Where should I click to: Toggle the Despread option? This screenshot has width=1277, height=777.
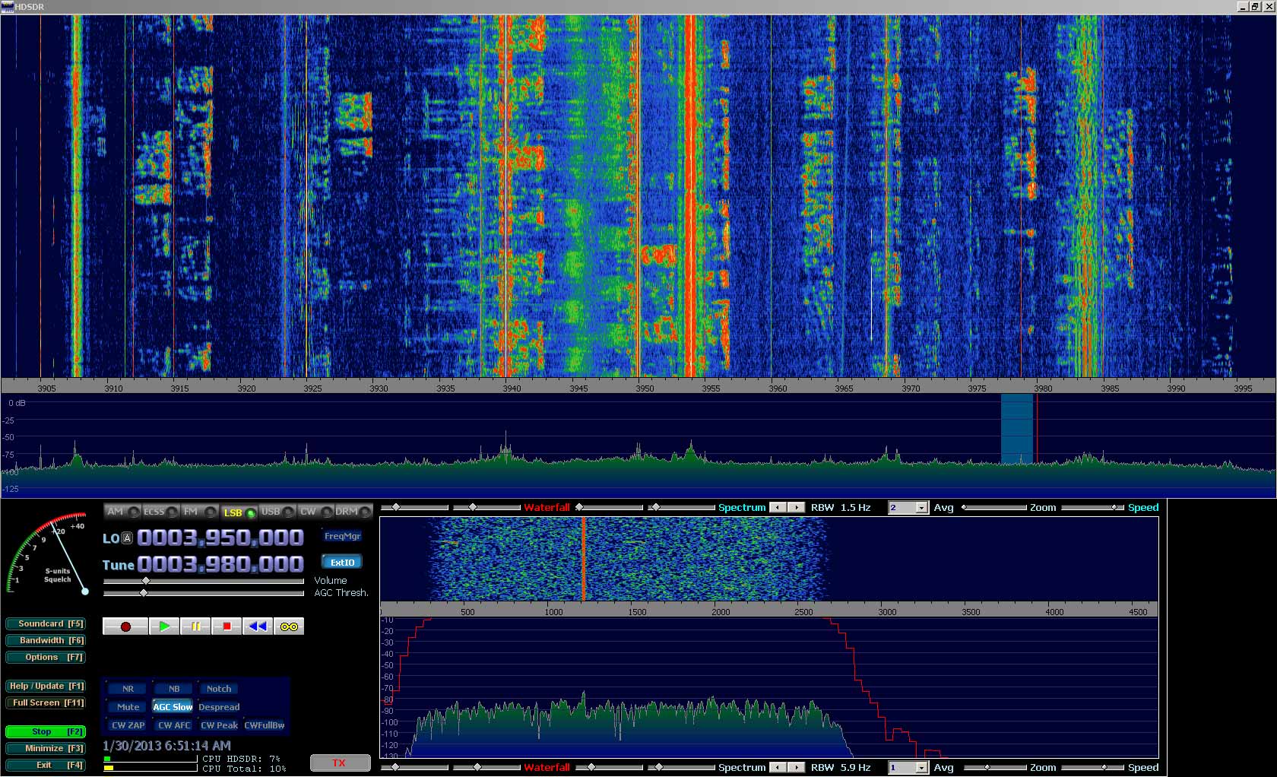click(219, 707)
